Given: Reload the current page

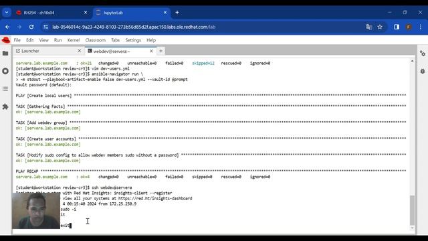Looking at the screenshot, I should point(31,27).
